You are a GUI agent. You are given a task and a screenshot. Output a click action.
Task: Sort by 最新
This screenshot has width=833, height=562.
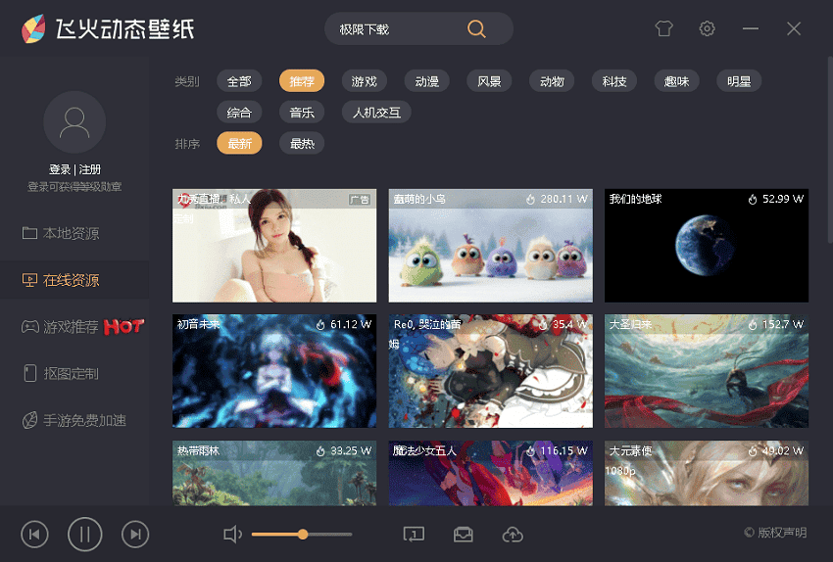(x=239, y=143)
